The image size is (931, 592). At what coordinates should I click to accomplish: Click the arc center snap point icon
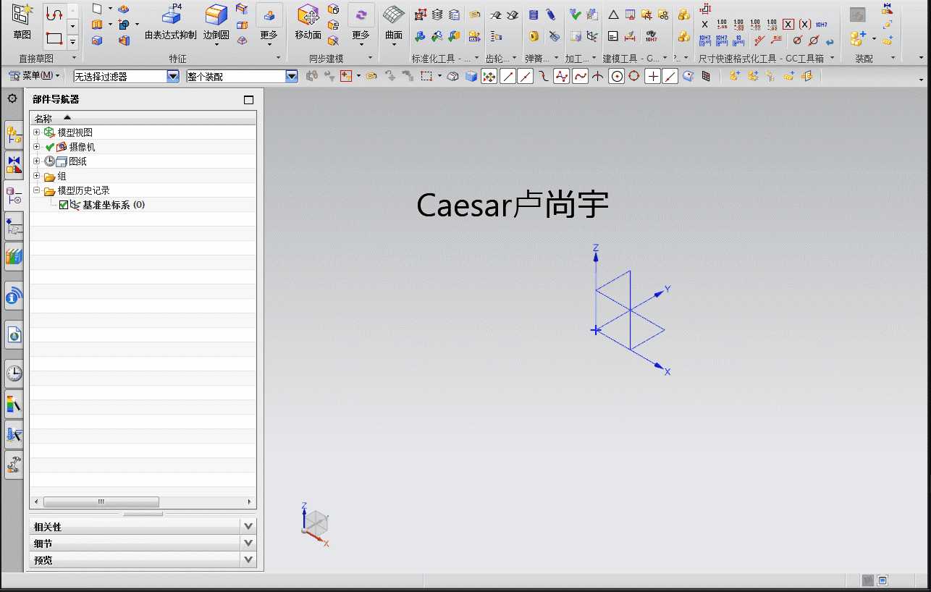pyautogui.click(x=617, y=76)
